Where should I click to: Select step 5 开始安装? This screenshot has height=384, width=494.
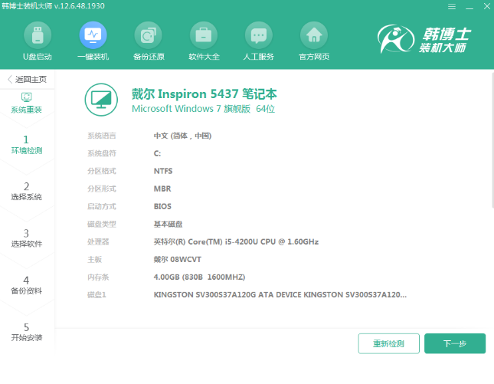click(x=27, y=331)
